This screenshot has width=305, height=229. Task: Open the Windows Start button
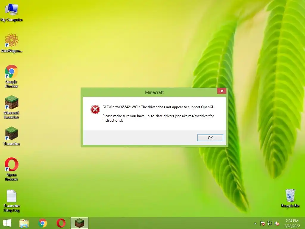click(x=7, y=223)
